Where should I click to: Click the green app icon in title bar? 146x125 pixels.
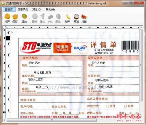(3, 3)
